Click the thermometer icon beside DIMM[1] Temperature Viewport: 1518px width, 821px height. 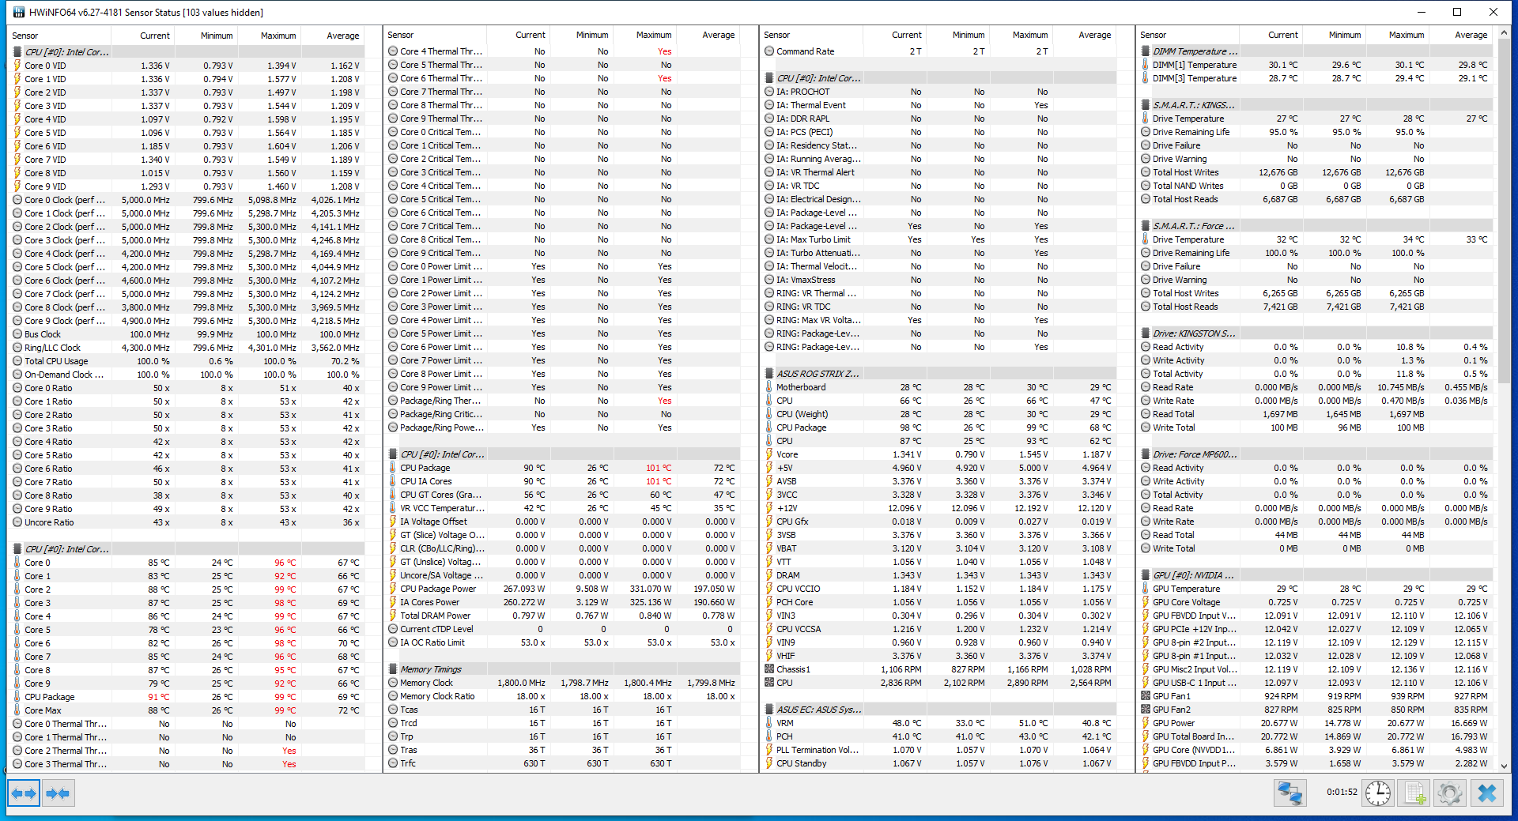[x=1146, y=65]
